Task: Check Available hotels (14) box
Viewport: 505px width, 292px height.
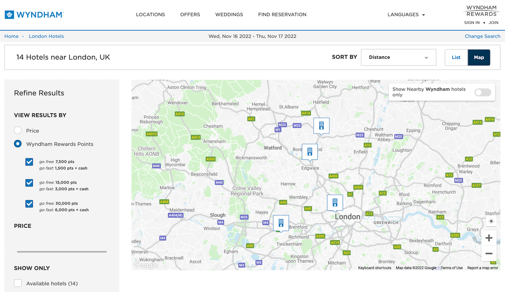Action: 18,283
